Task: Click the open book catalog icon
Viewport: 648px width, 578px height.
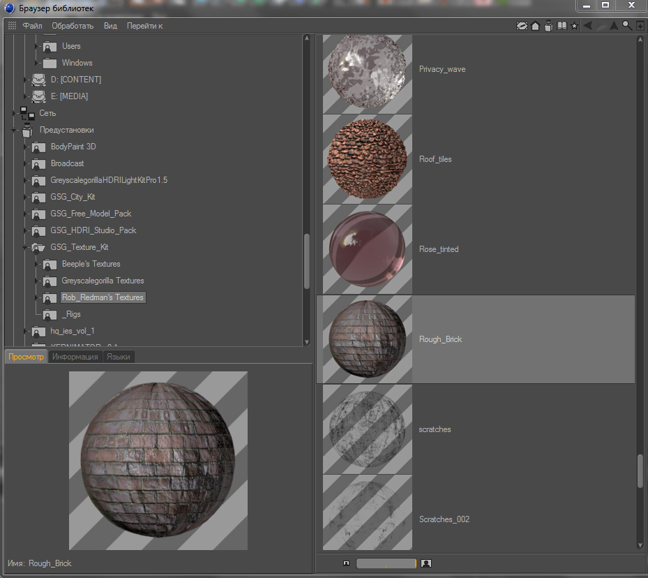Action: pos(562,26)
